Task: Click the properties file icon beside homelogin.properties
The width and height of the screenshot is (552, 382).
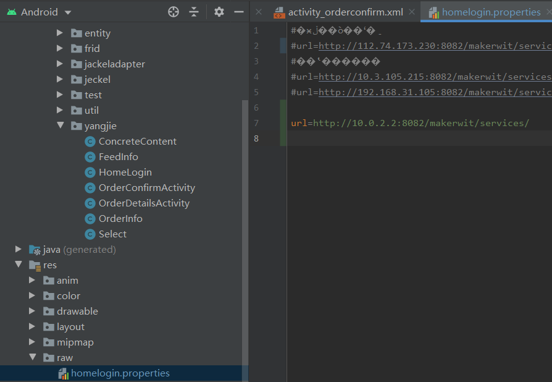Action: click(x=64, y=373)
